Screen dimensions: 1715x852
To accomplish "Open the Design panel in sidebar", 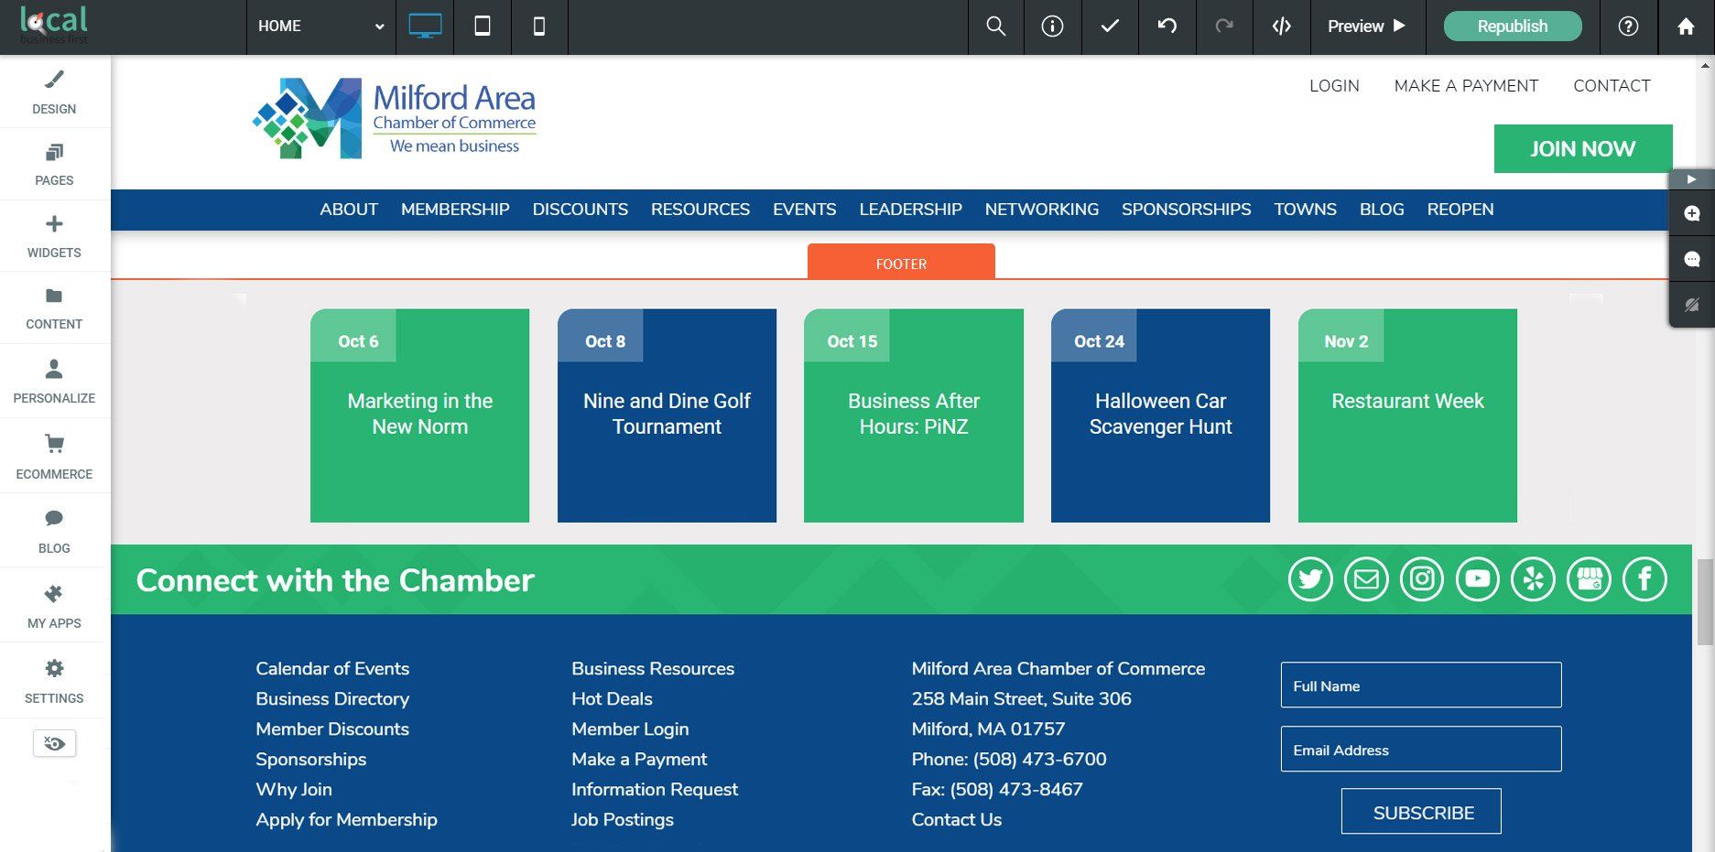I will pyautogui.click(x=54, y=92).
